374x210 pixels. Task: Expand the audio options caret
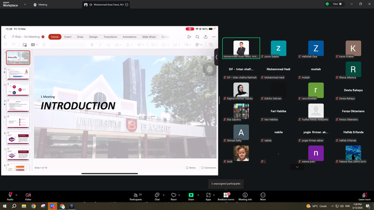coord(16,195)
